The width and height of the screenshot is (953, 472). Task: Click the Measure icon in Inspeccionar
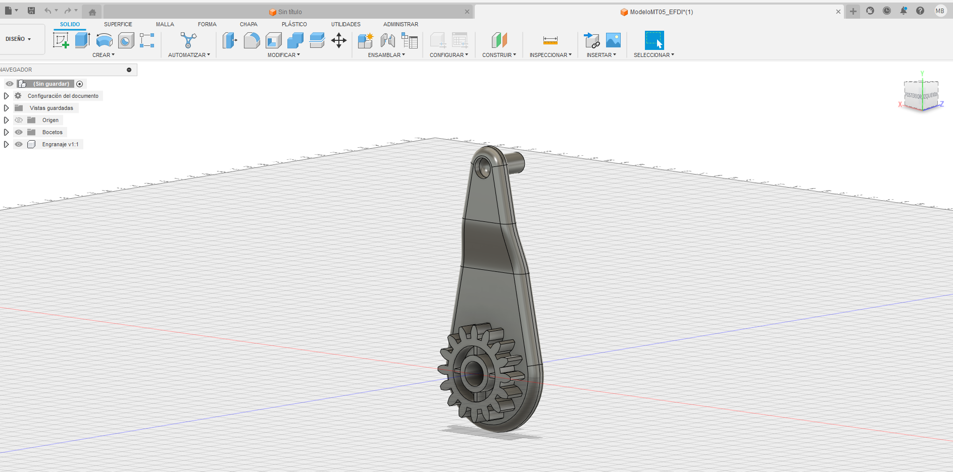point(550,40)
